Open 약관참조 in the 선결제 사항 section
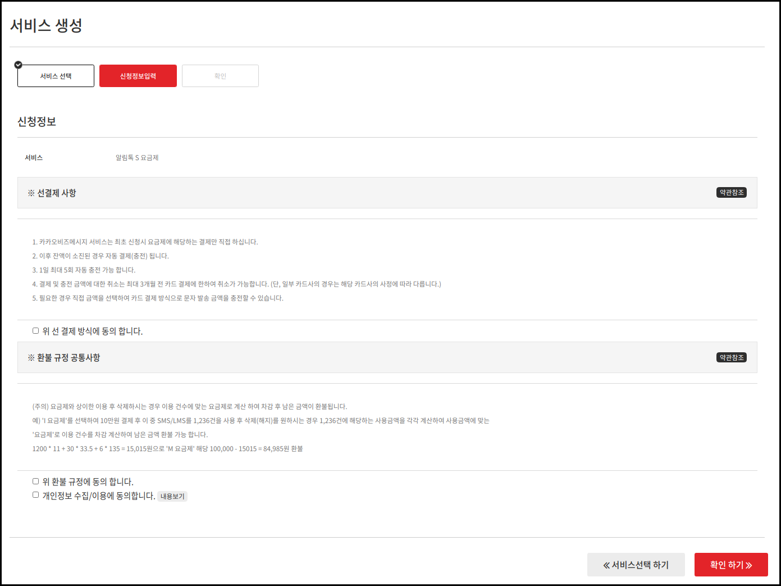 (731, 193)
